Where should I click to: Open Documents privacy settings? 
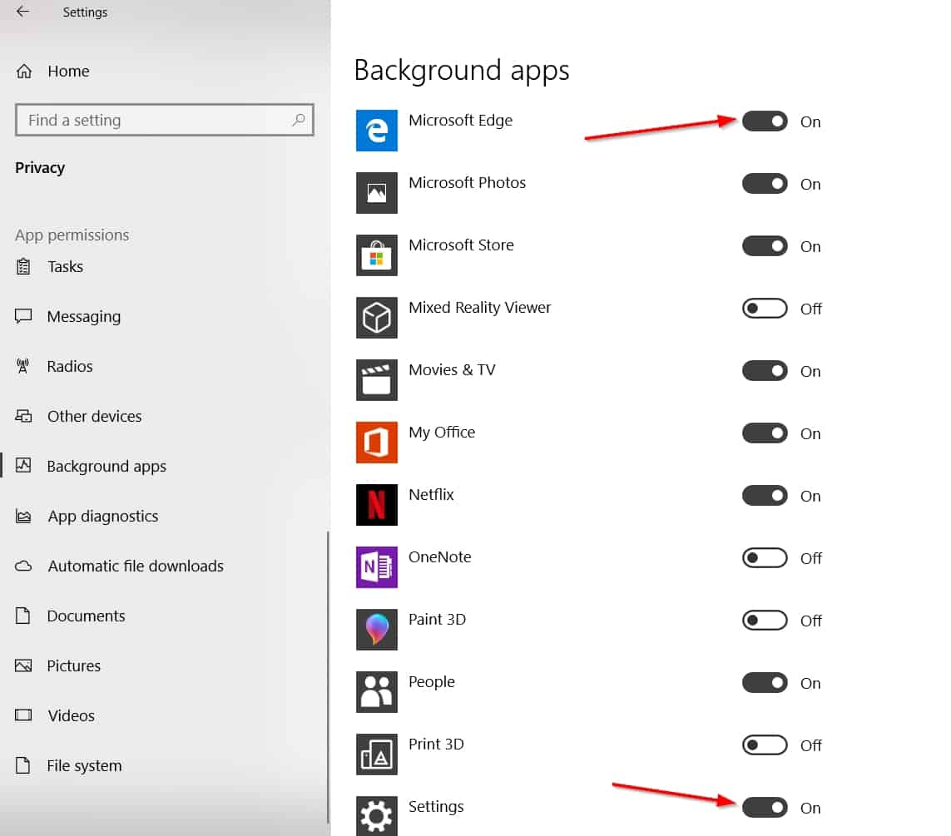[87, 616]
